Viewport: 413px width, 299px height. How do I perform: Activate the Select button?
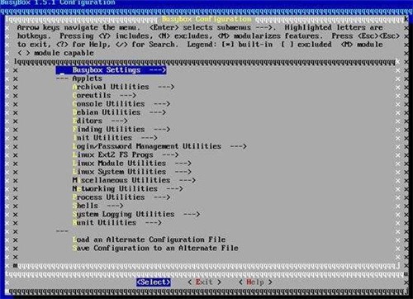[154, 282]
